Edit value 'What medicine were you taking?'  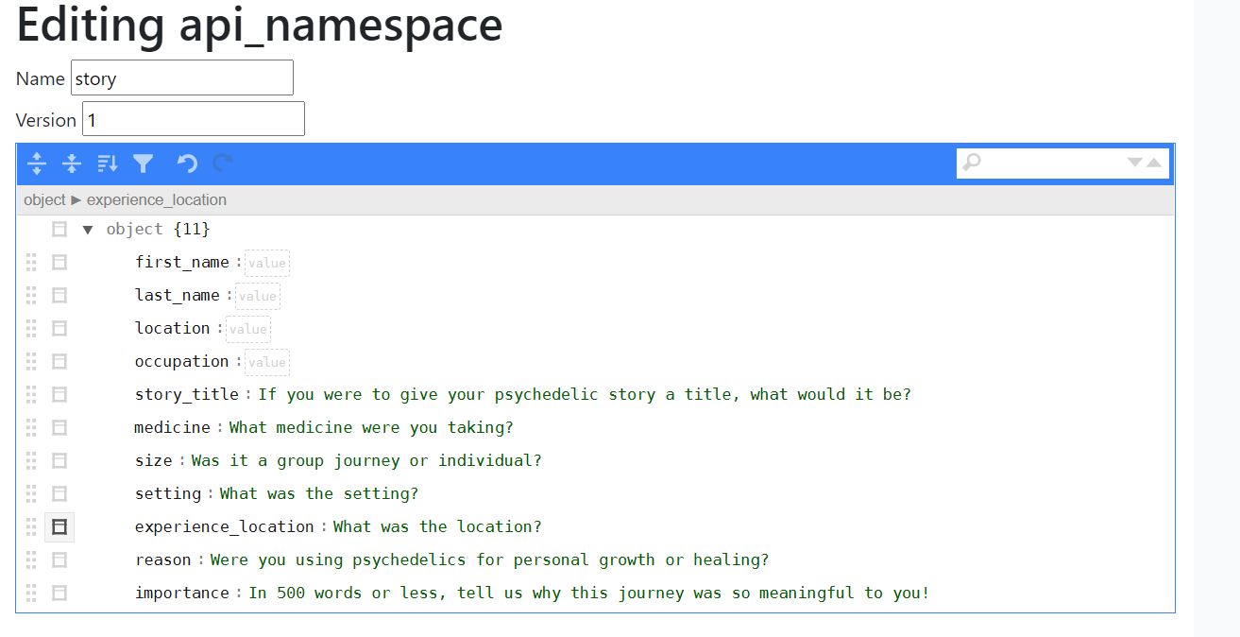(x=371, y=427)
